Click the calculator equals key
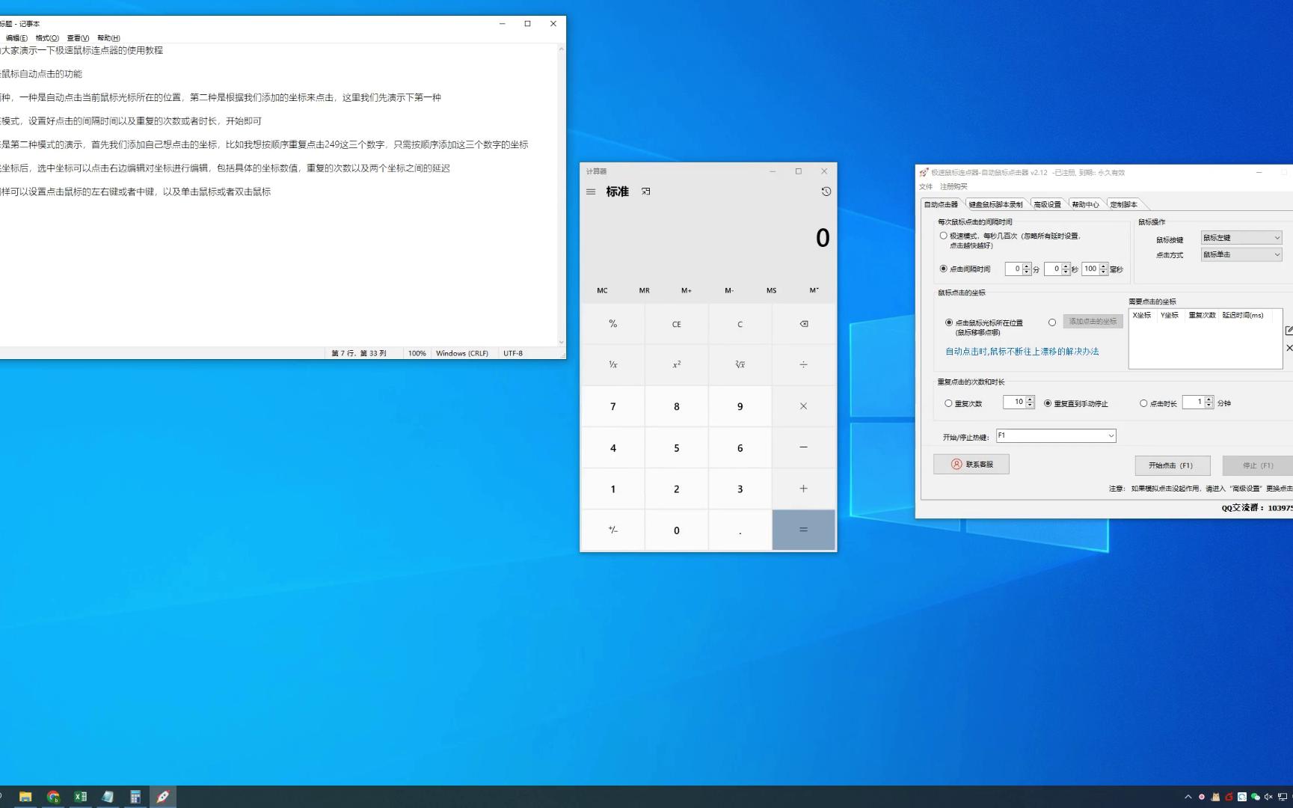 tap(804, 530)
